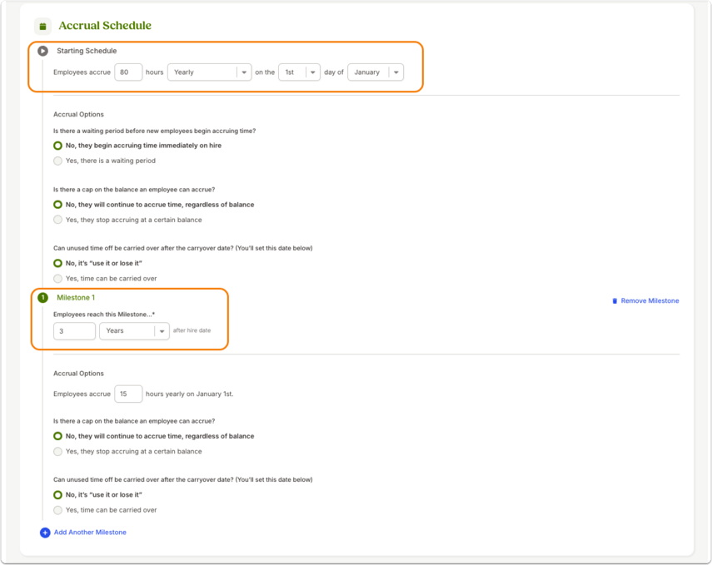Click the 'after hire date' text

[x=192, y=330]
